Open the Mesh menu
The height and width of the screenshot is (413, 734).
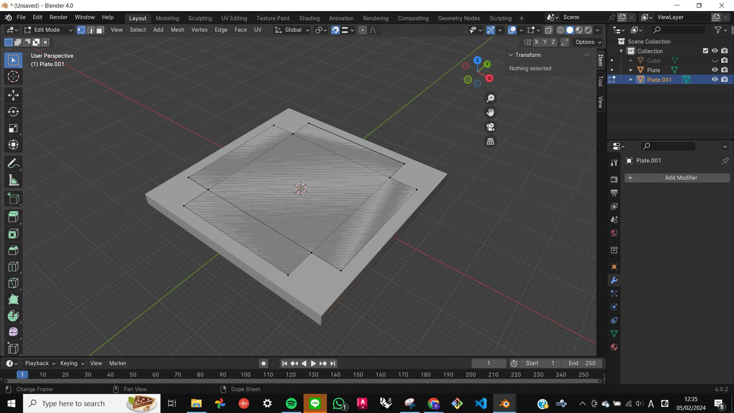tap(177, 30)
